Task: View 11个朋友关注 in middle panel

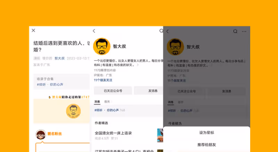Action: pyautogui.click(x=103, y=80)
